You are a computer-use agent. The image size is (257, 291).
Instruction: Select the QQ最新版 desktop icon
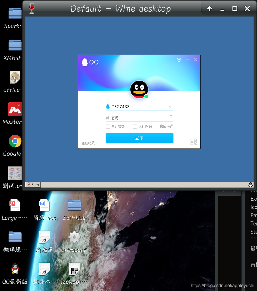click(x=15, y=269)
